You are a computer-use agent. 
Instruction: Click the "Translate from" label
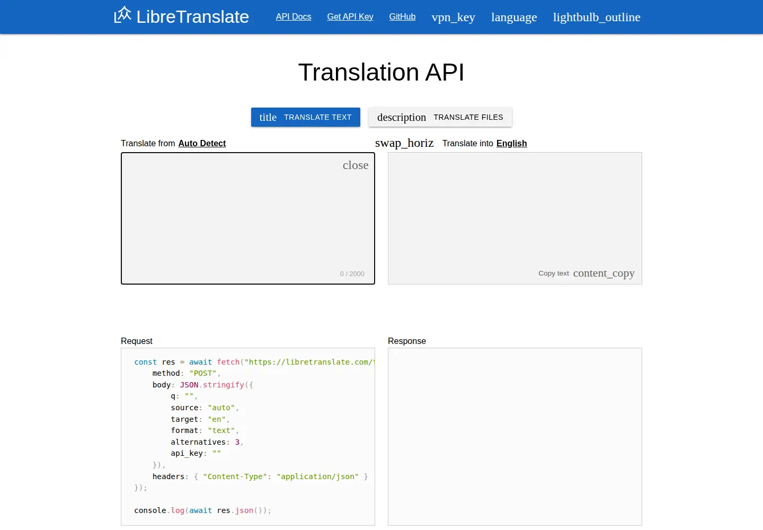(148, 143)
